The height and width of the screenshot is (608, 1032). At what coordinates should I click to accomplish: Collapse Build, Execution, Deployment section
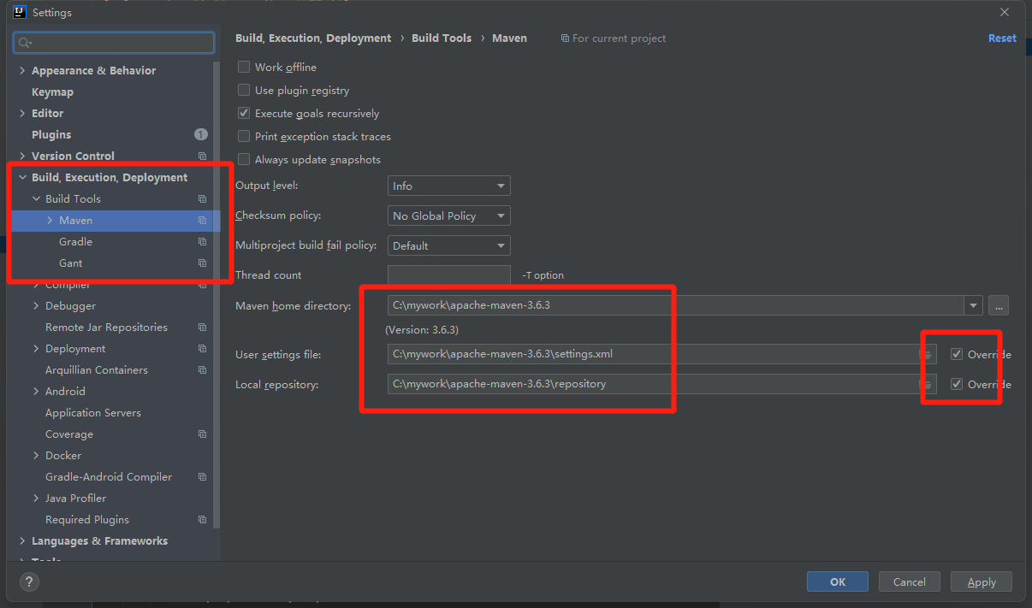pos(22,177)
